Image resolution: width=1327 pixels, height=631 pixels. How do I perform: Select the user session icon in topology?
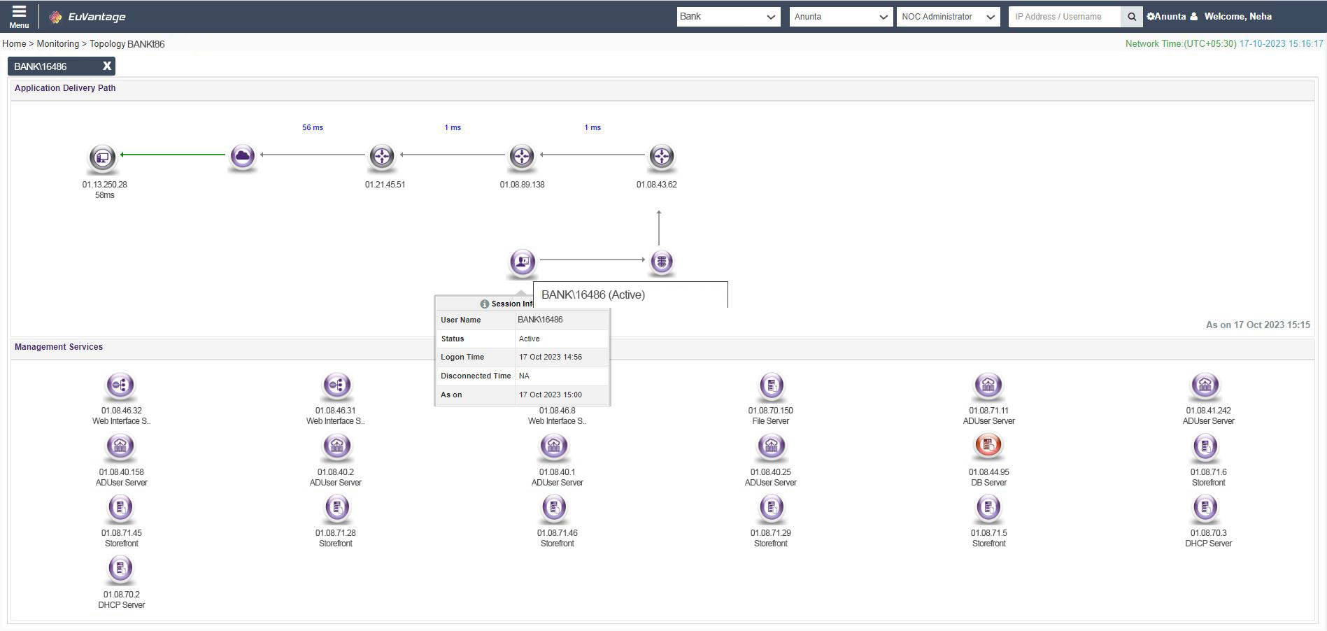coord(522,262)
